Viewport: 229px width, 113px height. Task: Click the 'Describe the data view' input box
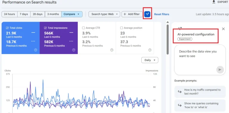200,60
